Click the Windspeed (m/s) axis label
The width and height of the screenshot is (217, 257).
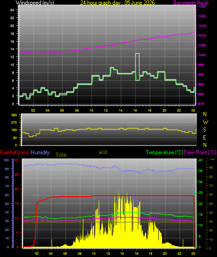[34, 3]
